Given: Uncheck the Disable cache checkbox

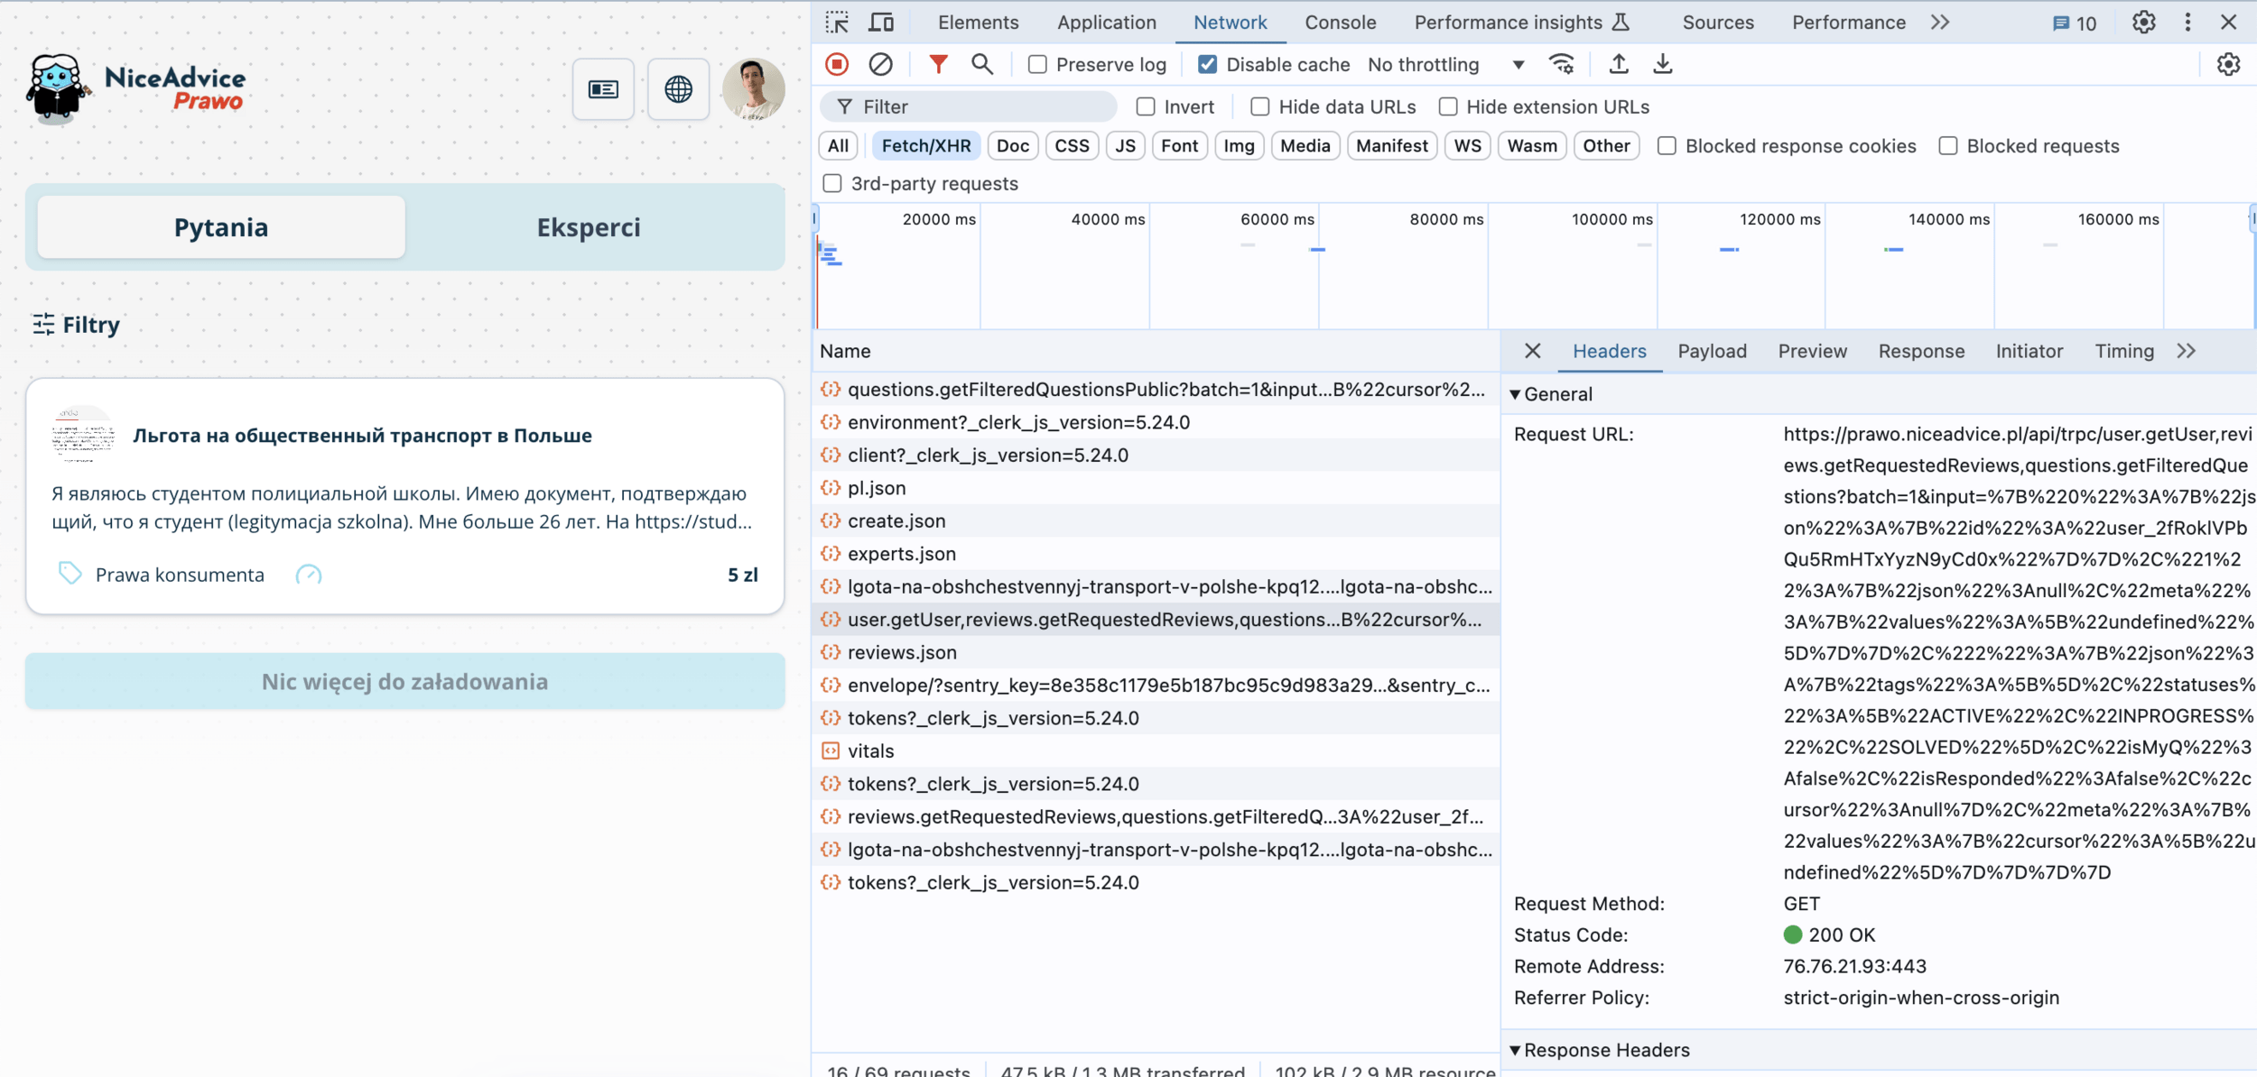Looking at the screenshot, I should (x=1207, y=65).
